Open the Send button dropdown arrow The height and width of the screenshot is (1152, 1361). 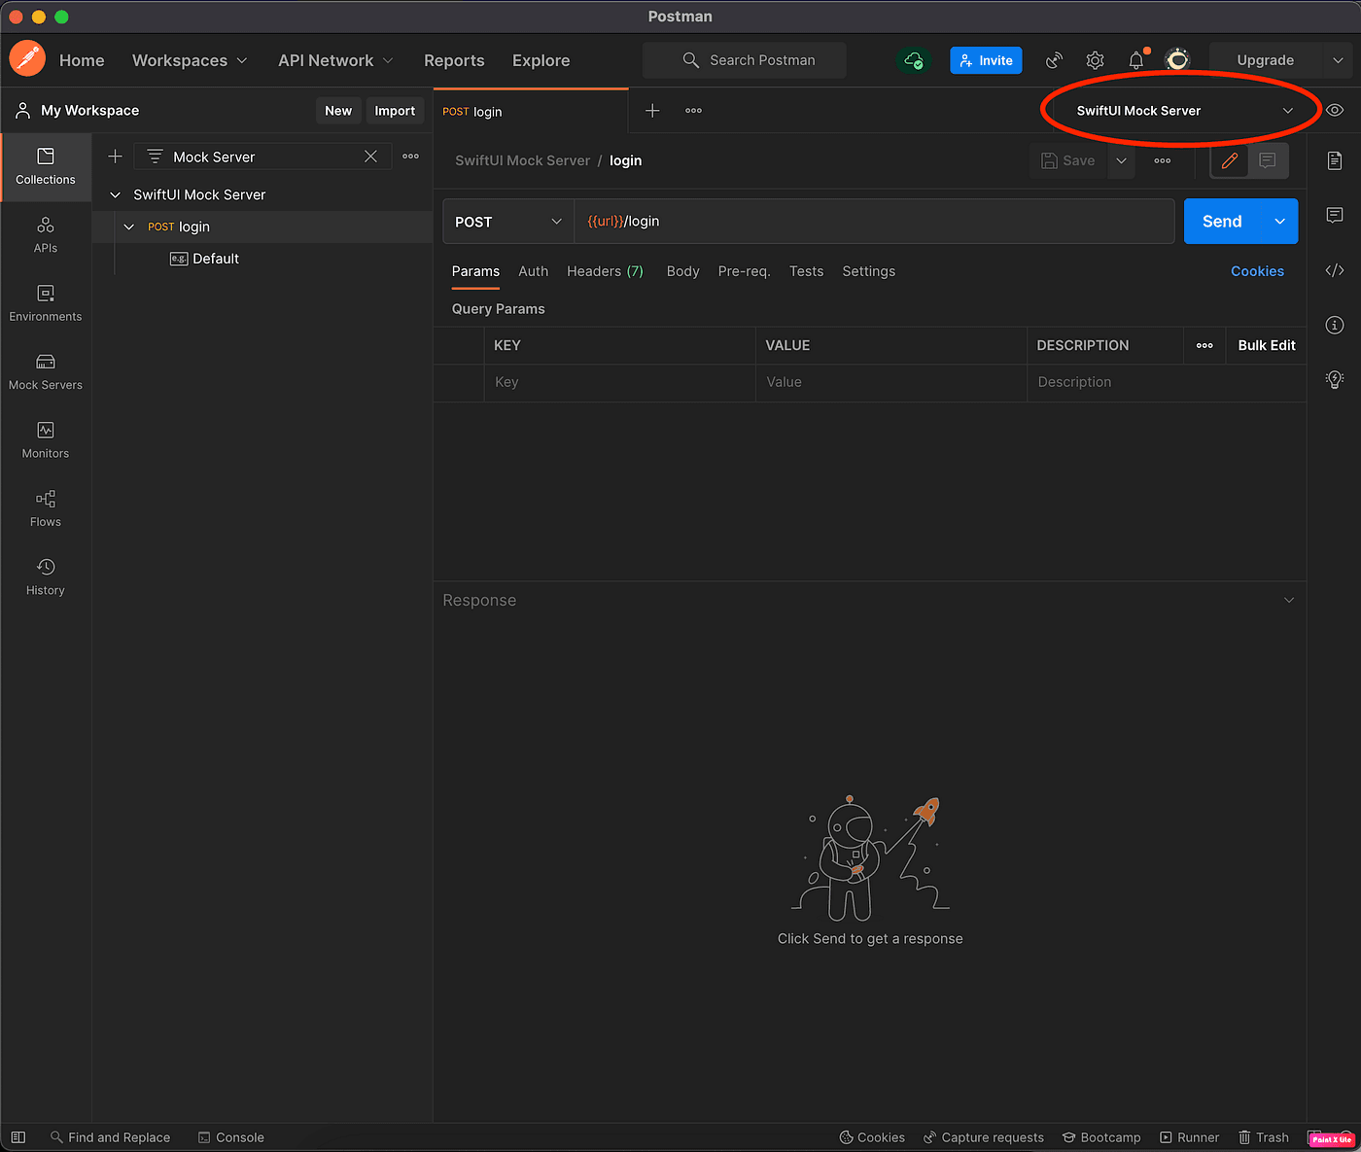tap(1279, 222)
